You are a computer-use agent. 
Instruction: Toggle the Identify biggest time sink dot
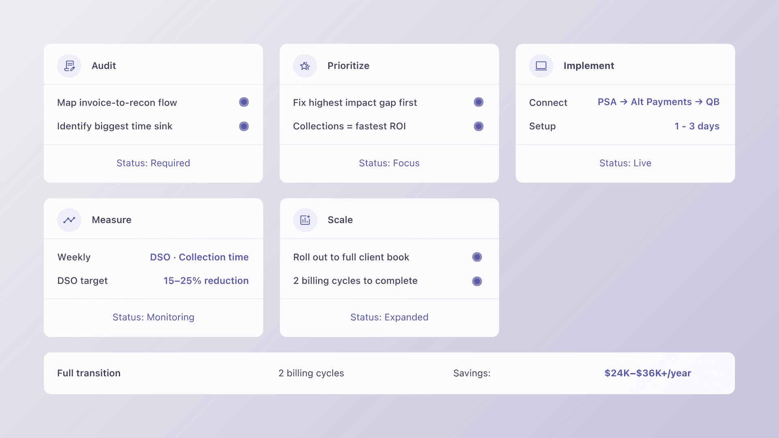[244, 126]
